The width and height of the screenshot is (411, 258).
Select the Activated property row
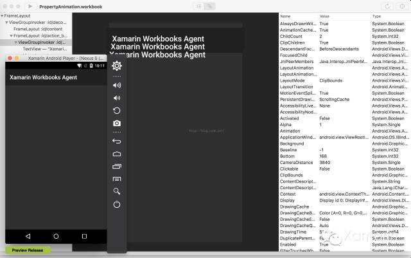coord(345,118)
